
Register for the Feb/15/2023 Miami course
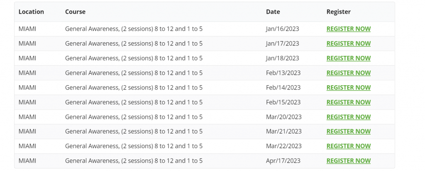click(x=348, y=102)
